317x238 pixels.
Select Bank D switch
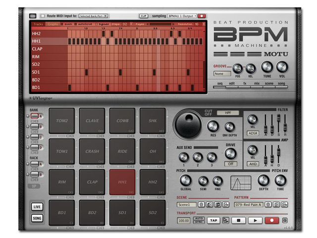[35, 147]
